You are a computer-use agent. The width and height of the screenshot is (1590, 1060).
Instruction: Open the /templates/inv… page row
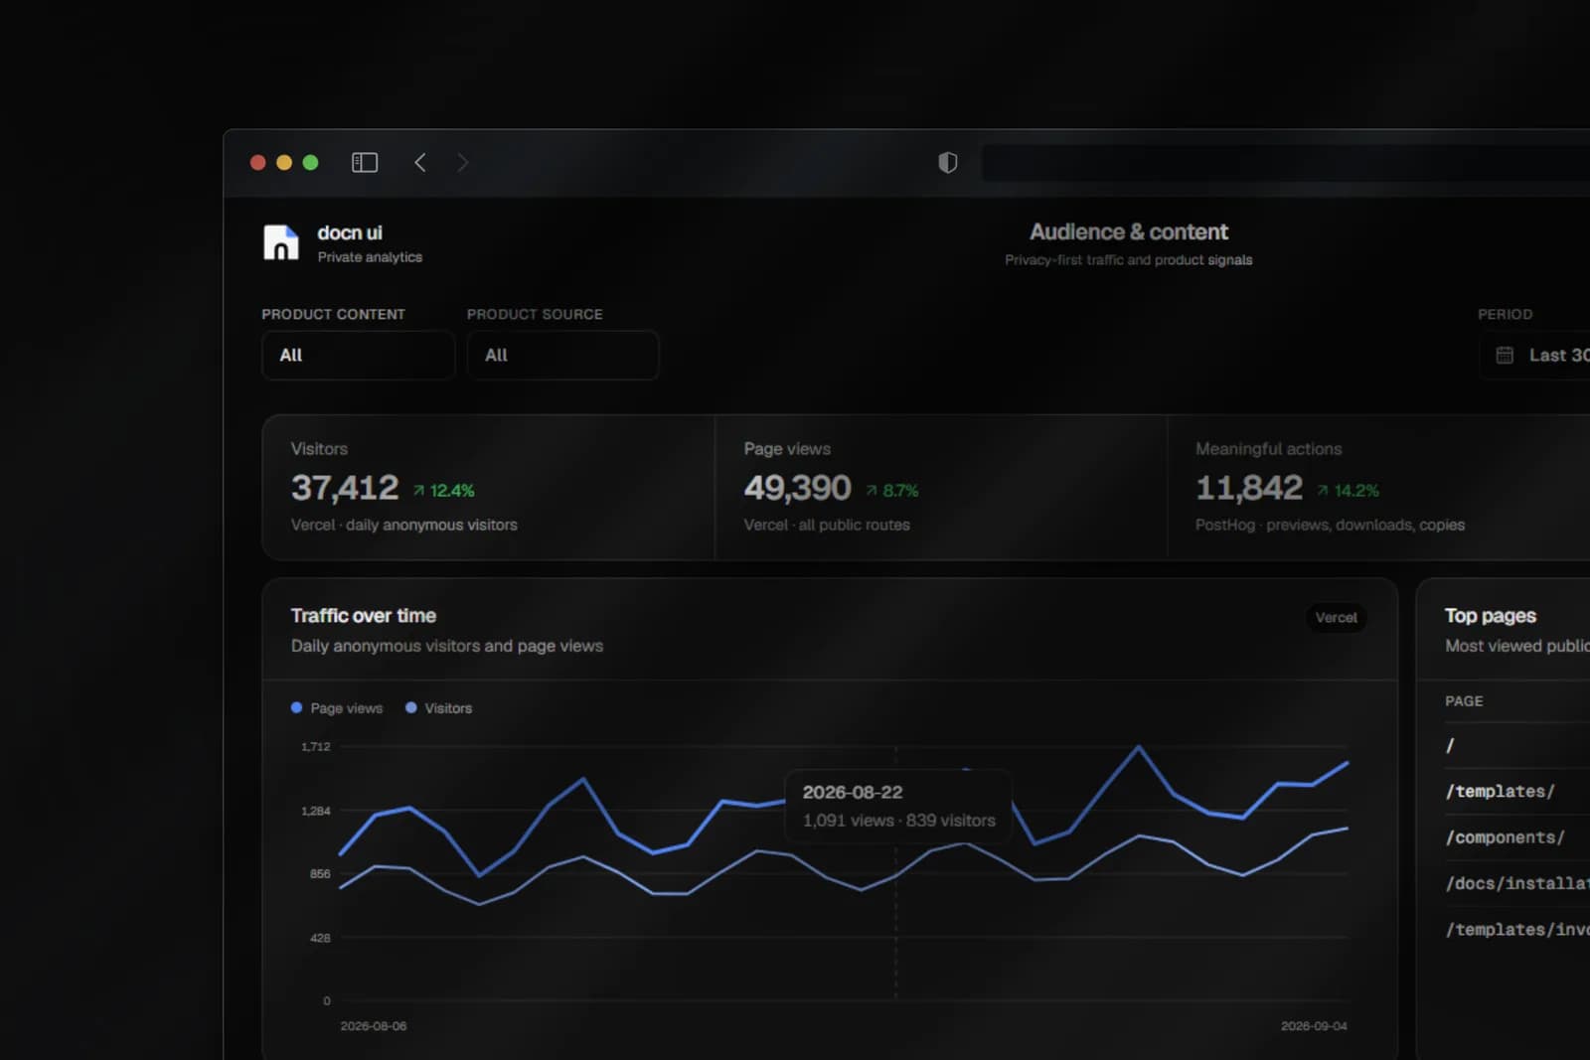(1517, 930)
